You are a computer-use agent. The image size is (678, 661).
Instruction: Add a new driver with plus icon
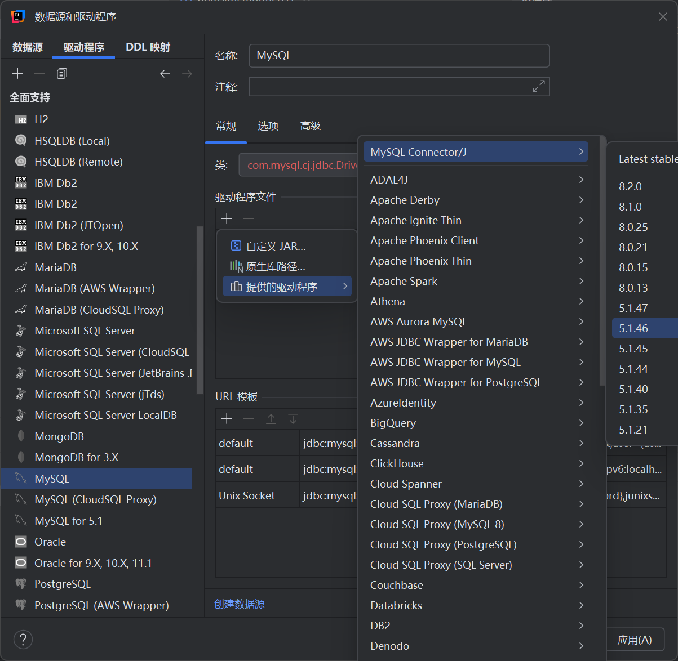click(x=17, y=74)
